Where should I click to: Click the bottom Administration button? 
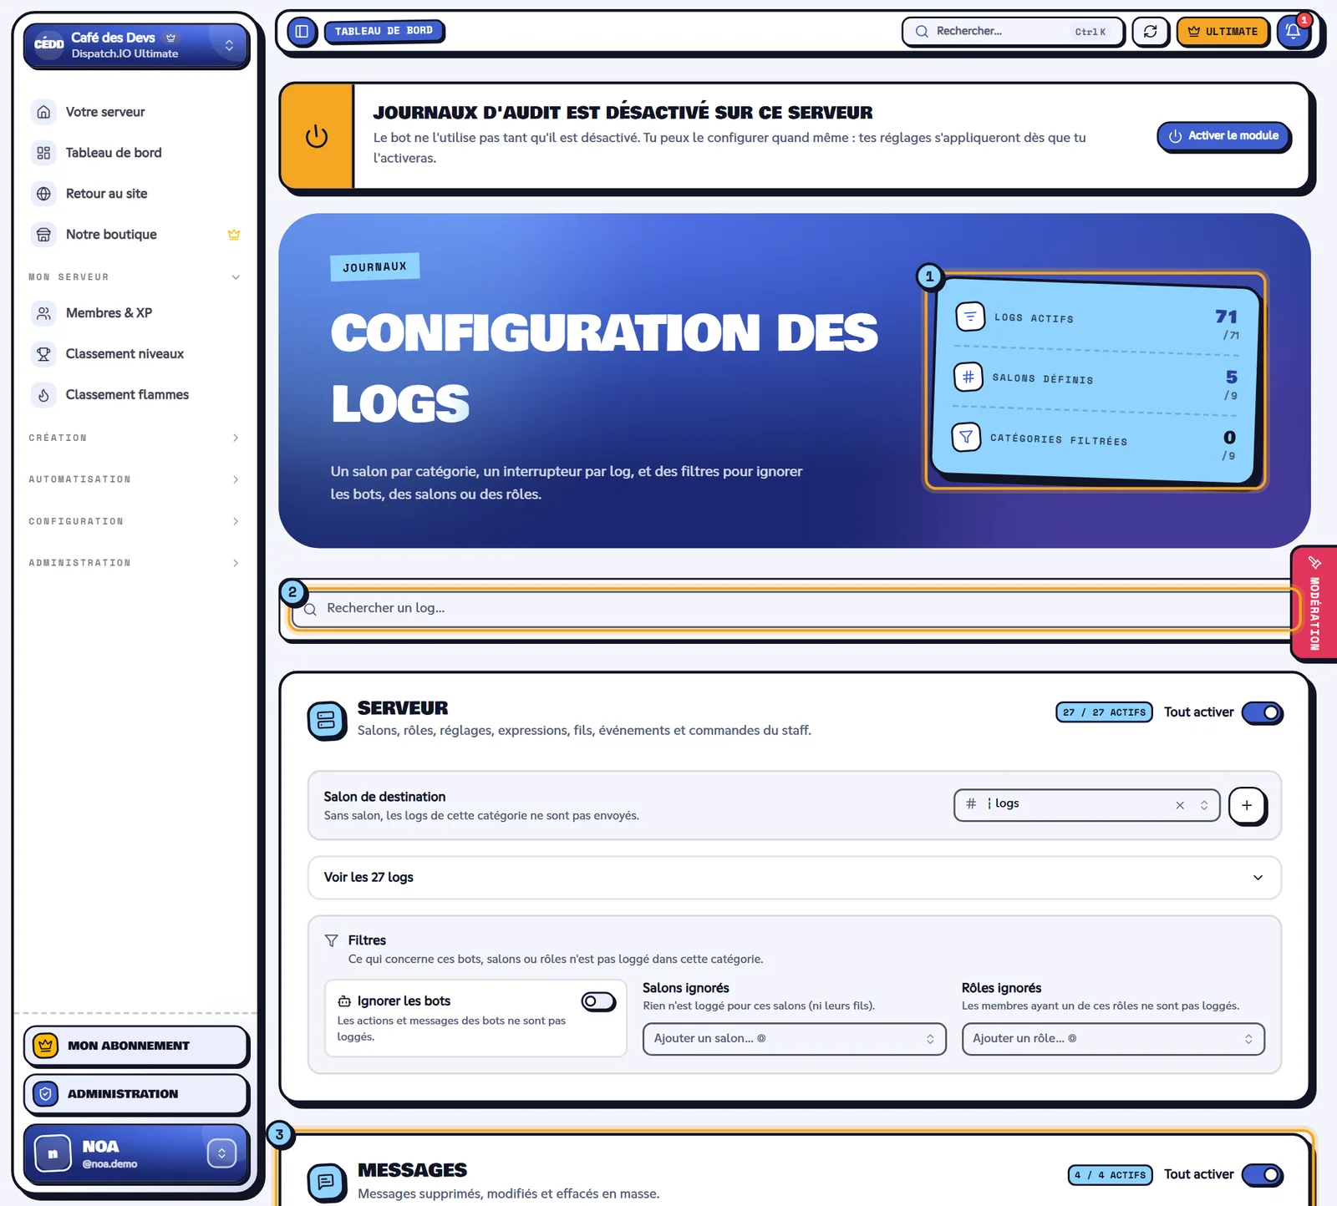(x=136, y=1094)
